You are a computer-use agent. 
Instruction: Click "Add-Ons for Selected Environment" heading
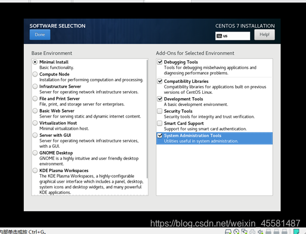pyautogui.click(x=195, y=53)
